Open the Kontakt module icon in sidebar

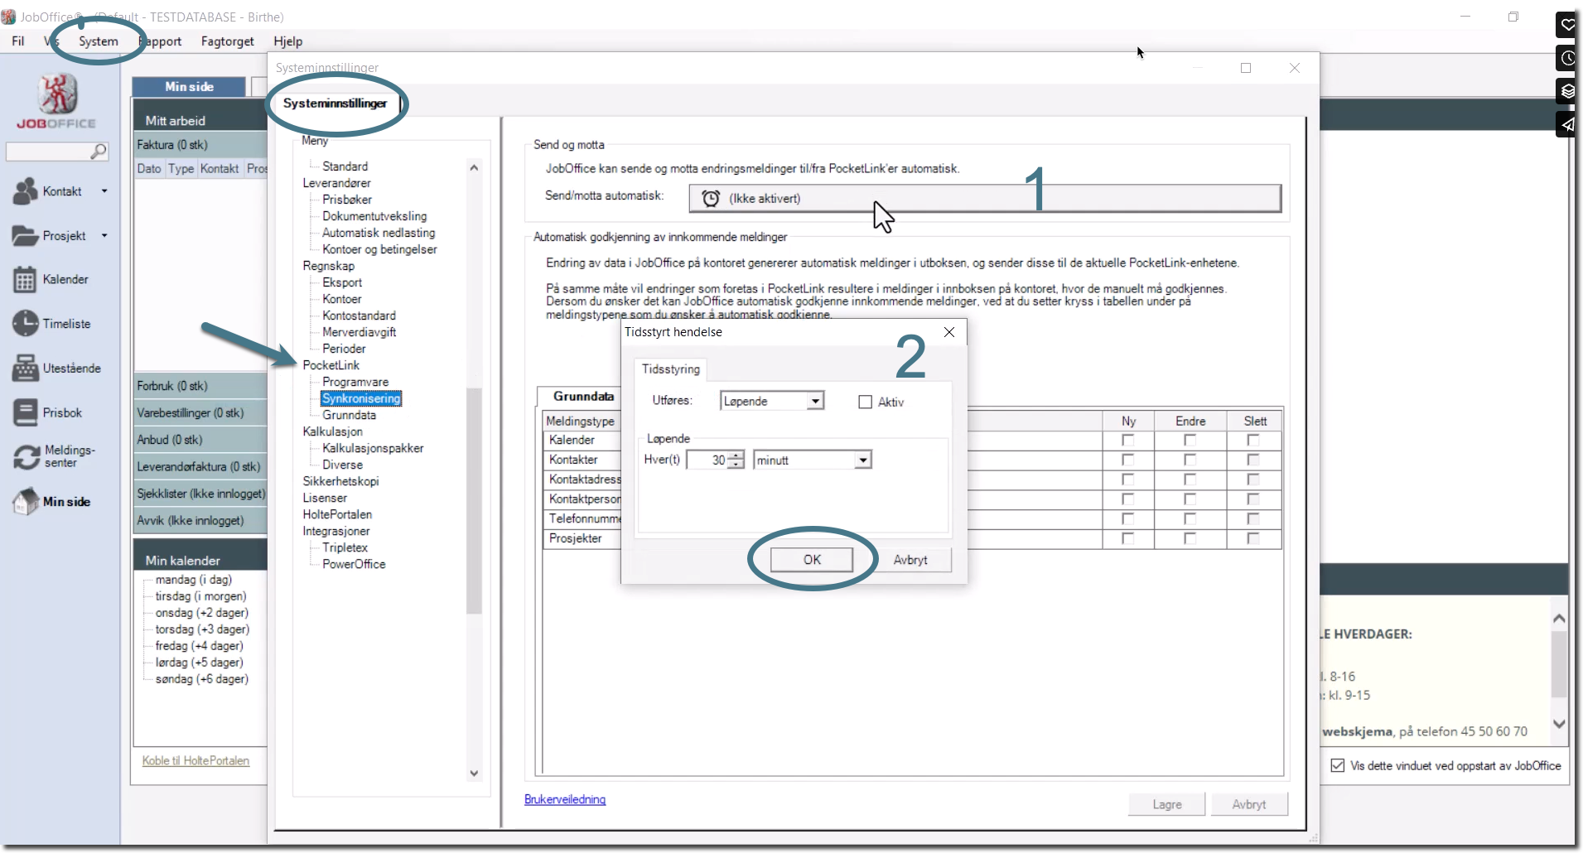(x=25, y=191)
